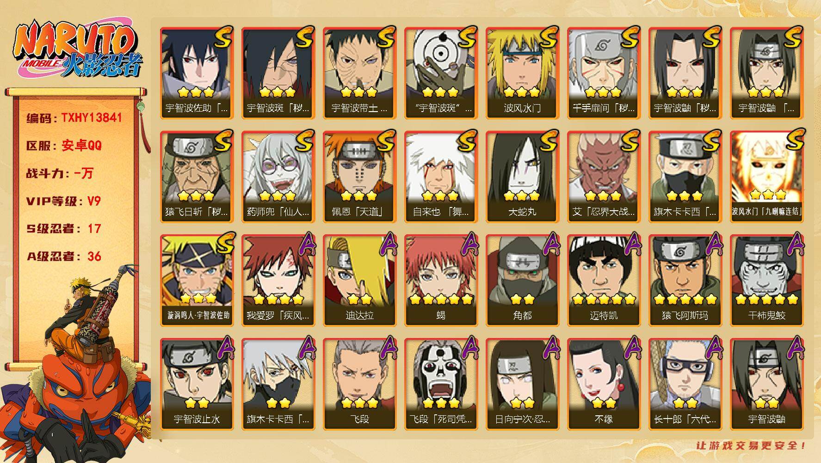This screenshot has width=821, height=463.
Task: Select the 佩恩「天道」 ninja card
Action: pos(359,176)
